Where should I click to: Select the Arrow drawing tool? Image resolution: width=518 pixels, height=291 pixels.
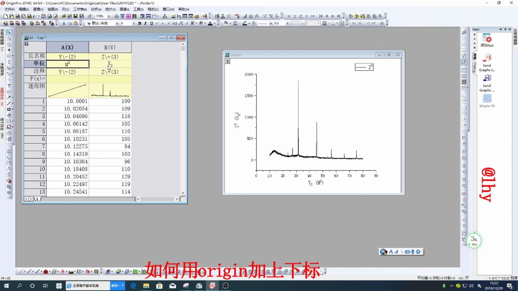pos(9,98)
